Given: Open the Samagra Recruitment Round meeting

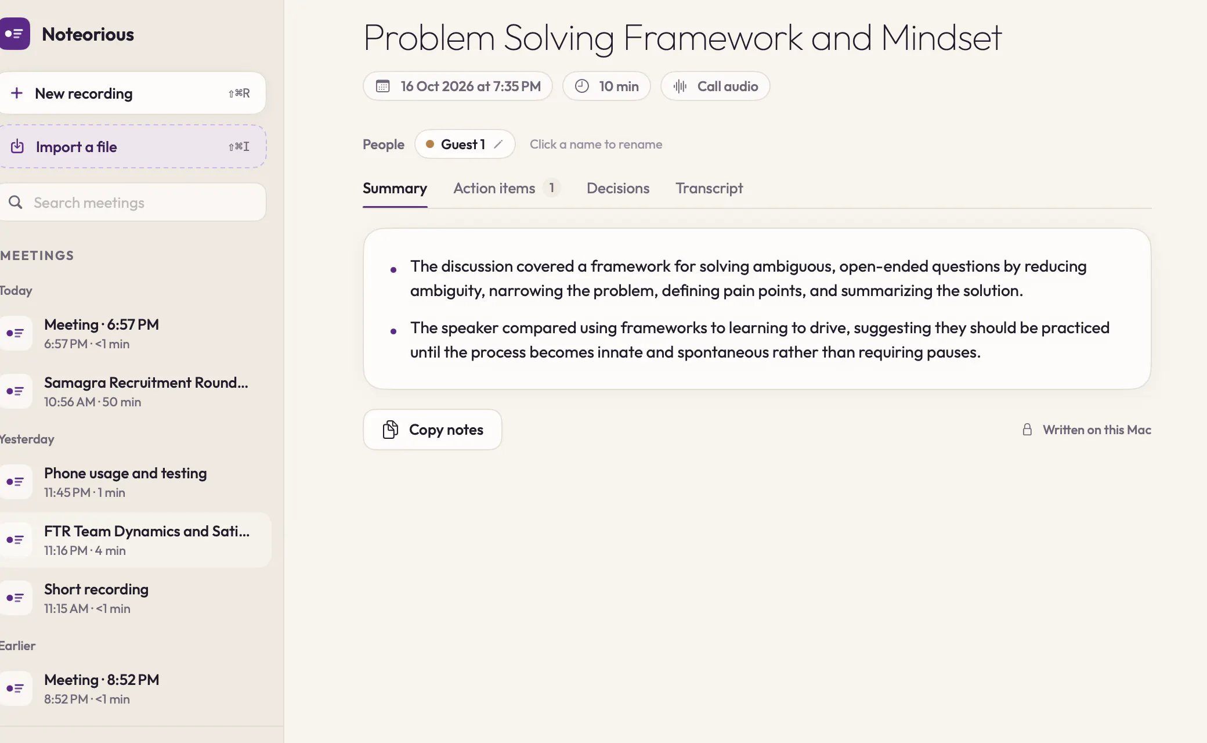Looking at the screenshot, I should coord(135,391).
